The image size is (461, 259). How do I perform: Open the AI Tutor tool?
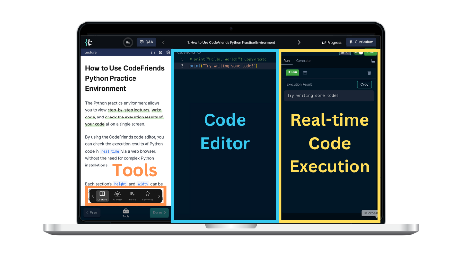point(117,196)
